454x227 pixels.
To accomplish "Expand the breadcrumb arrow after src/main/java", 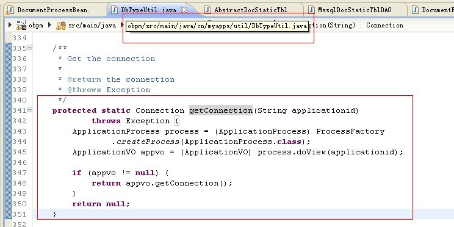I will pos(121,25).
